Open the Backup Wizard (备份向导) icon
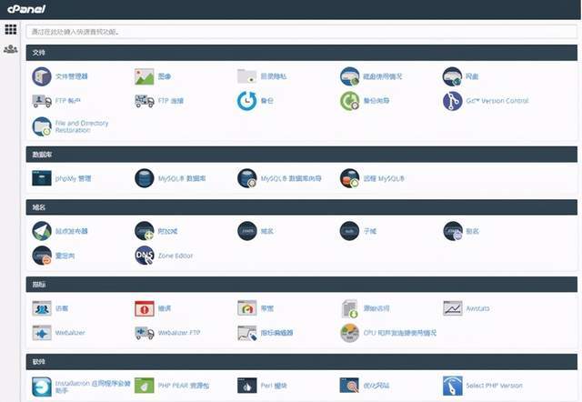582x402 pixels. (x=349, y=101)
